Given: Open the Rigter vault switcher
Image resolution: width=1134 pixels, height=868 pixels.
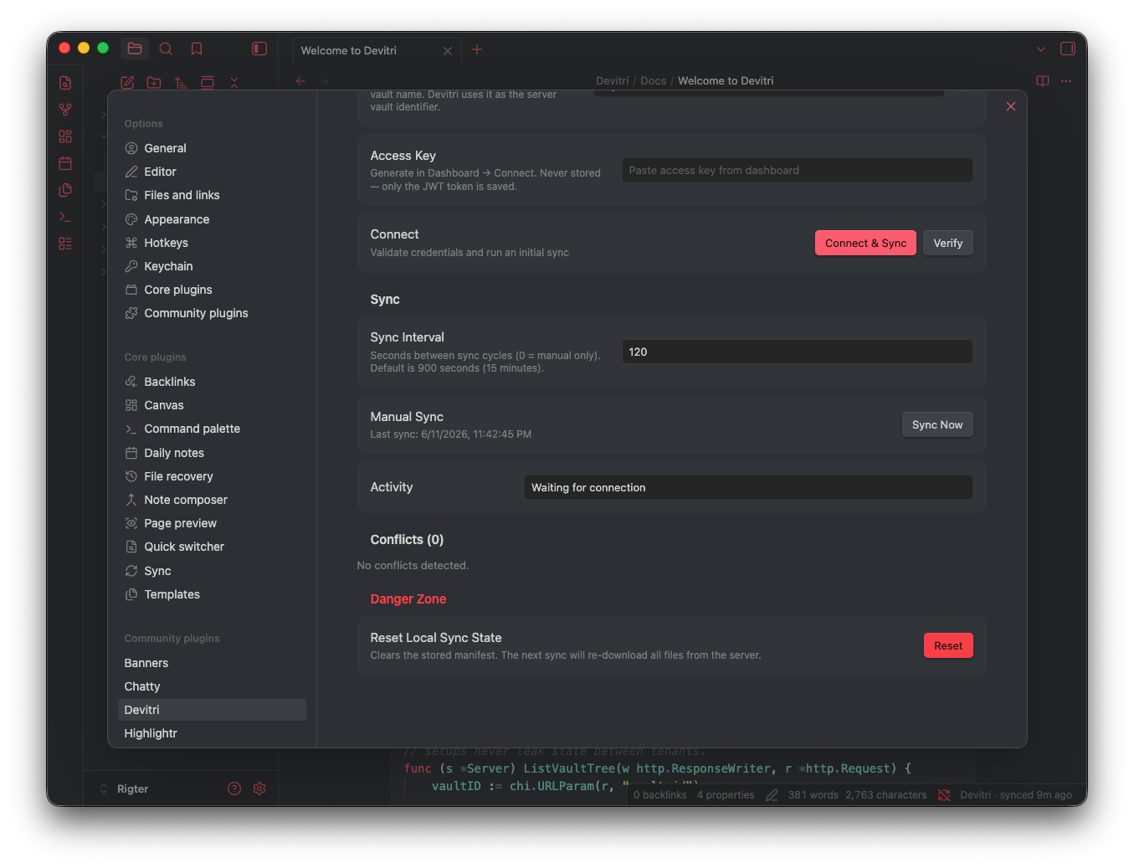Looking at the screenshot, I should [x=125, y=788].
